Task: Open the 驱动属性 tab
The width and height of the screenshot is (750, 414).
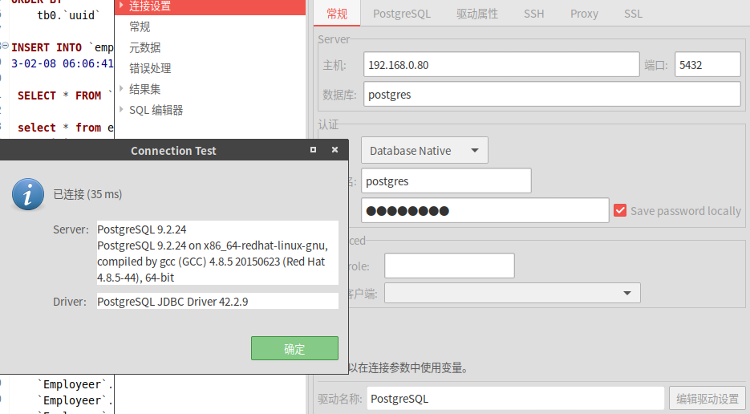Action: tap(477, 14)
